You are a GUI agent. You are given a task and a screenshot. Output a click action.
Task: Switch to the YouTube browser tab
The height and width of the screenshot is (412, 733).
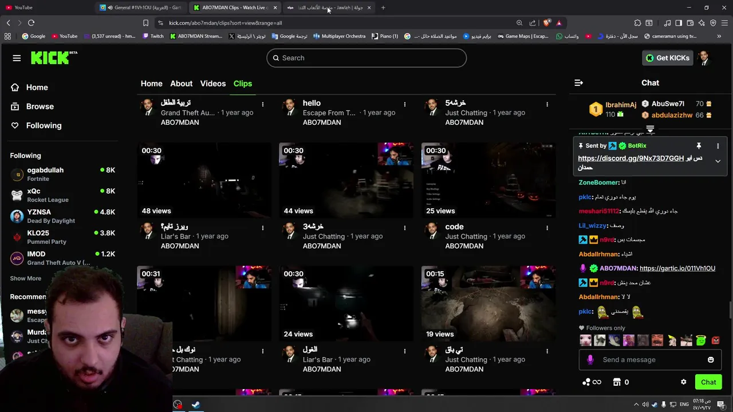[x=23, y=7]
